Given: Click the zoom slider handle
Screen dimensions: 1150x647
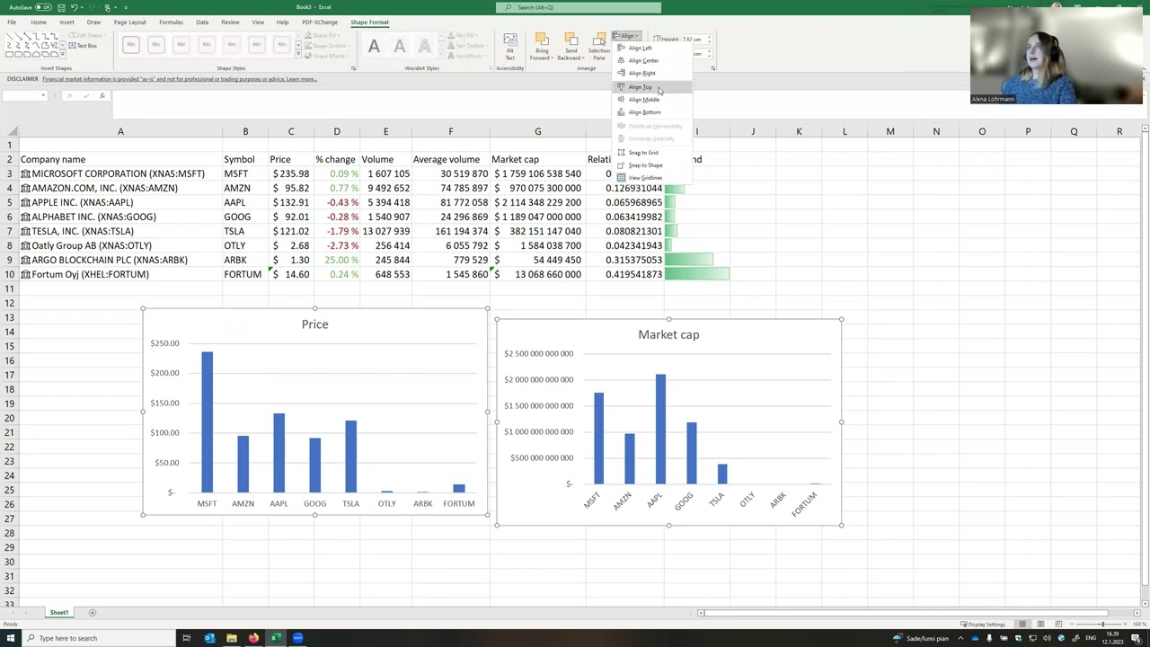Looking at the screenshot, I should pos(1102,625).
